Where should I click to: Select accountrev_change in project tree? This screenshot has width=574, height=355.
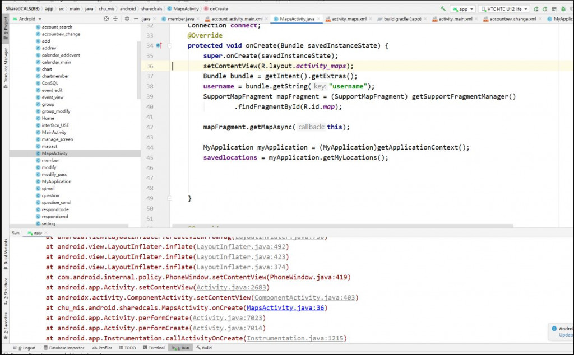61,34
